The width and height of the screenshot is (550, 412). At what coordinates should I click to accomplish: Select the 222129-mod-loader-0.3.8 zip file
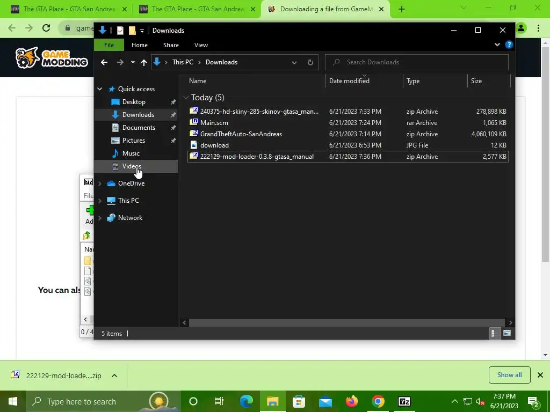pos(348,157)
